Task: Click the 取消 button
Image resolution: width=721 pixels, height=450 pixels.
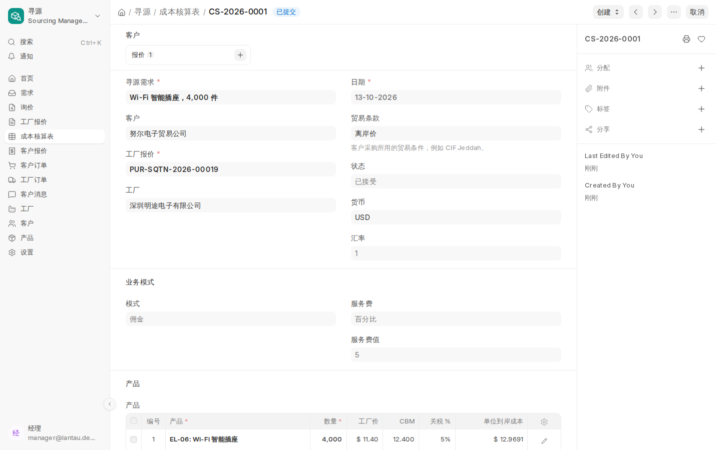Action: [x=697, y=12]
